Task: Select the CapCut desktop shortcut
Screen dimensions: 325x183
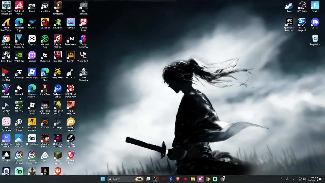Action: (x=32, y=40)
